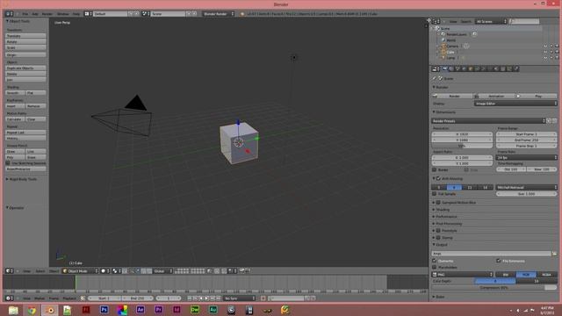
Task: Open Photoshop from the taskbar
Action: [x=104, y=310]
